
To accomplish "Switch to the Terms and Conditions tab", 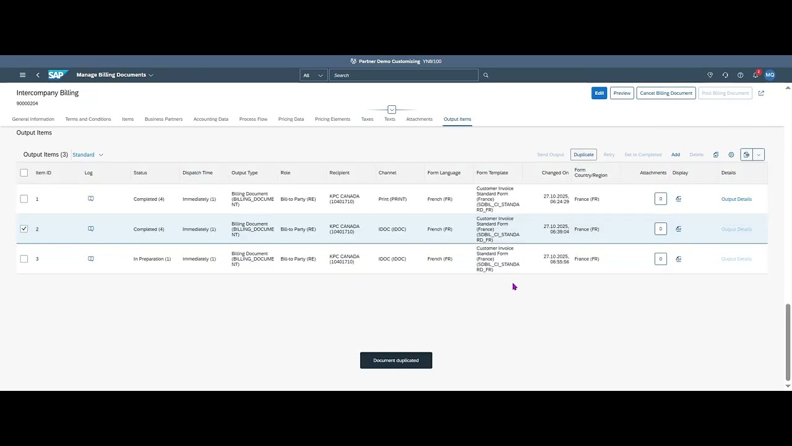I will [x=88, y=119].
